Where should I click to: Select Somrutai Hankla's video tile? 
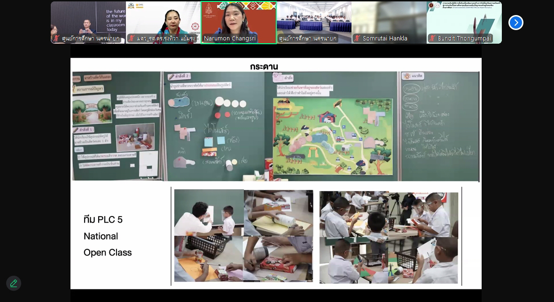tap(389, 19)
